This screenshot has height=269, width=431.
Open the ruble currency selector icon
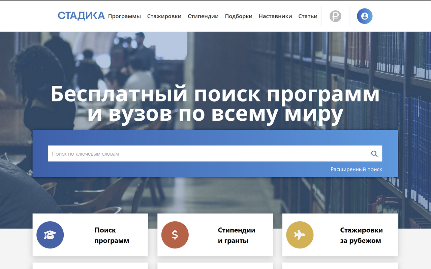pos(335,16)
